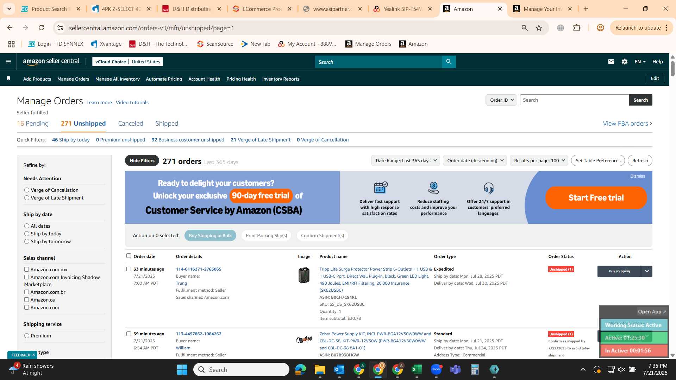Screen dimensions: 676x380
Task: Open Chrome three-dot menu
Action: [x=666, y=28]
